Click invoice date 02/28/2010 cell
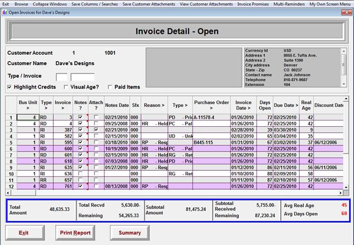Viewport: 354px width, 245px height. click(243, 130)
